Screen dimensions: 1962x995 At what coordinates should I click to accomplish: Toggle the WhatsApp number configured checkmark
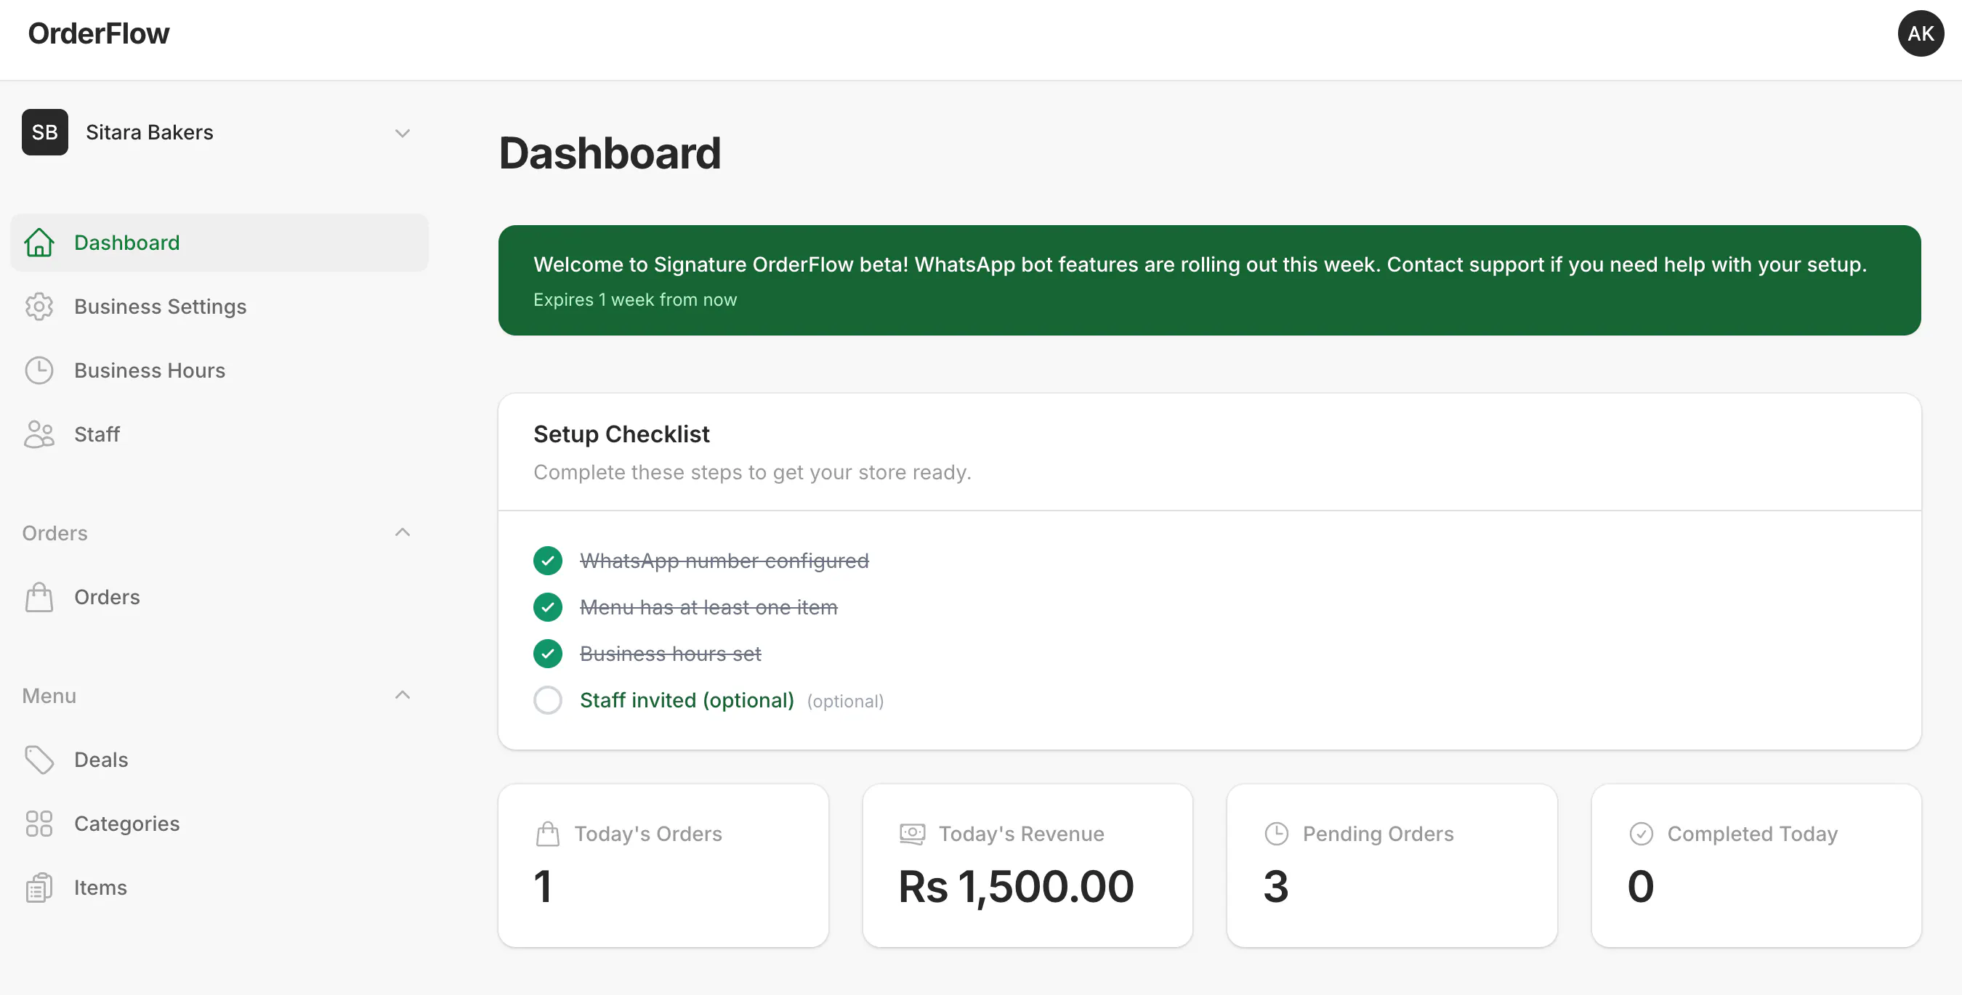548,561
